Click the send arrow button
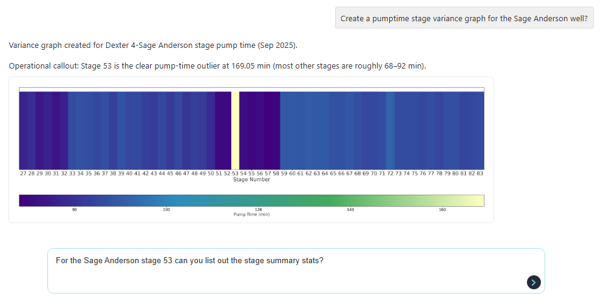601x302 pixels. [534, 281]
